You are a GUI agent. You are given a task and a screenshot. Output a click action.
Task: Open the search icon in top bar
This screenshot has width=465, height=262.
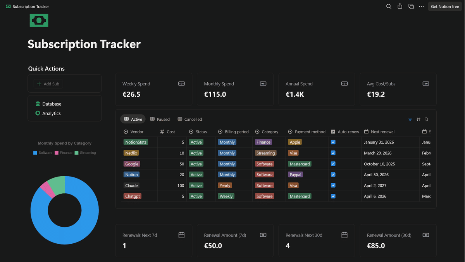389,7
